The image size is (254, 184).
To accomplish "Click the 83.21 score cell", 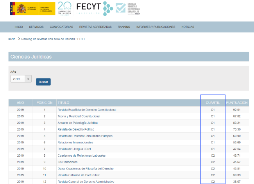I will tap(237, 123).
